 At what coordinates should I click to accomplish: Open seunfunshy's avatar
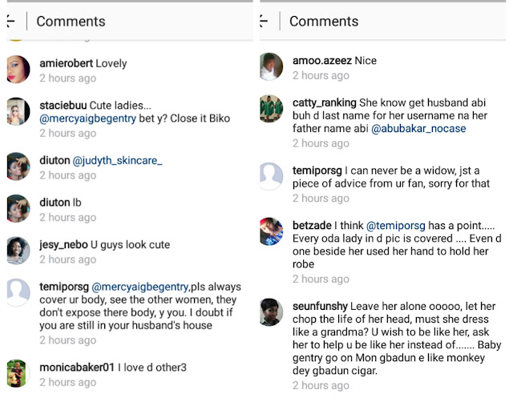272,312
